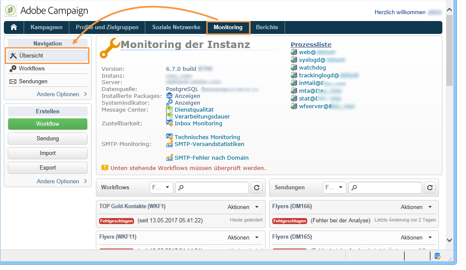This screenshot has height=270, width=466.
Task: Open the Berichte tab
Action: click(267, 27)
